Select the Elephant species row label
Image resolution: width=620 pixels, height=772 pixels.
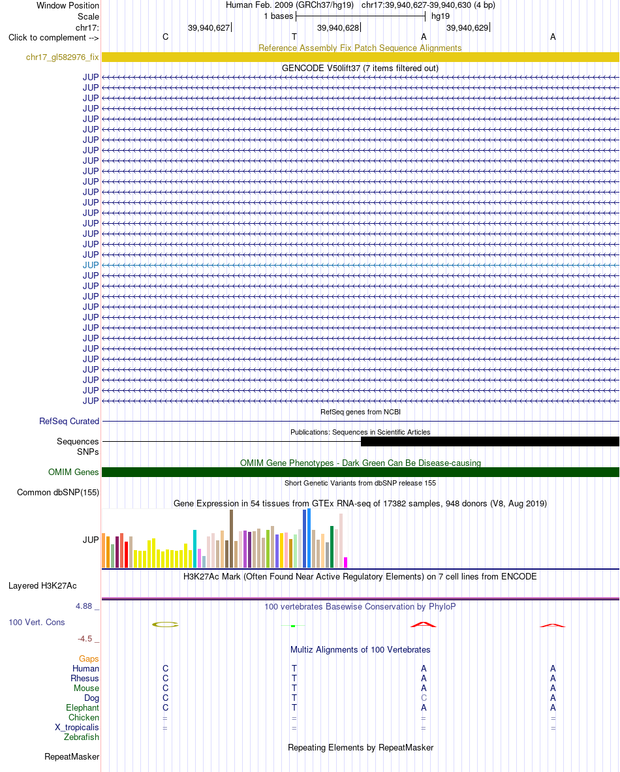(x=82, y=707)
